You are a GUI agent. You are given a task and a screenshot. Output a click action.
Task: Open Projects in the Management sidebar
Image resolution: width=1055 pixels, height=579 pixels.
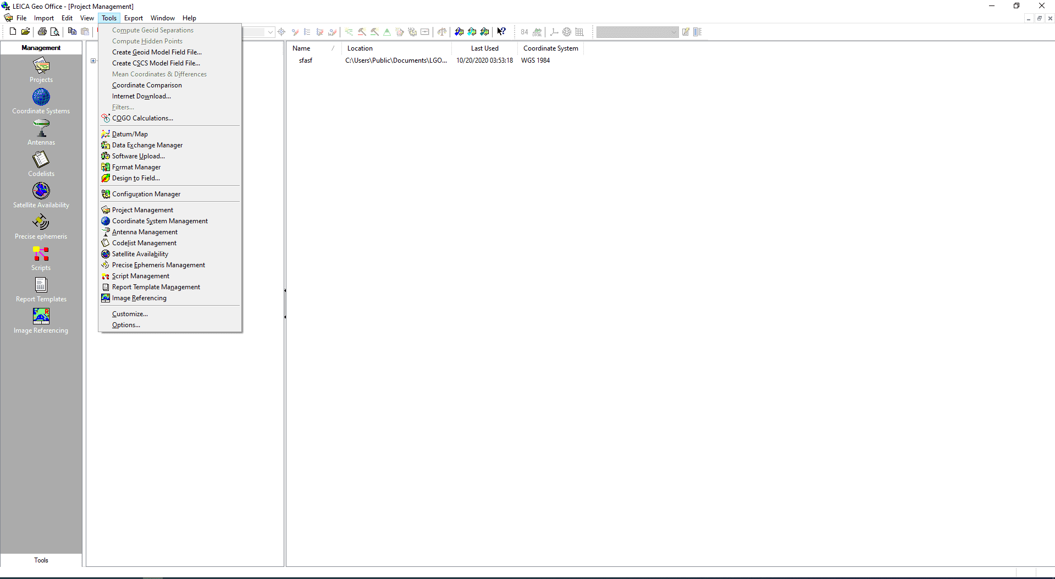[x=41, y=70]
